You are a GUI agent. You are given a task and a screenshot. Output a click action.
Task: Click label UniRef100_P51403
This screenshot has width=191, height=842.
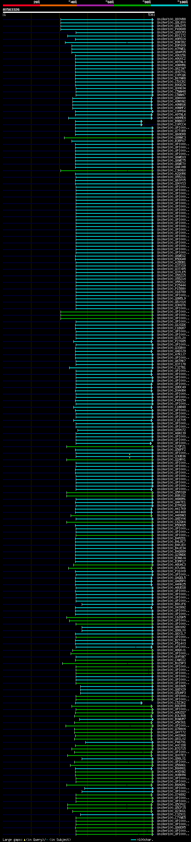(171, 644)
